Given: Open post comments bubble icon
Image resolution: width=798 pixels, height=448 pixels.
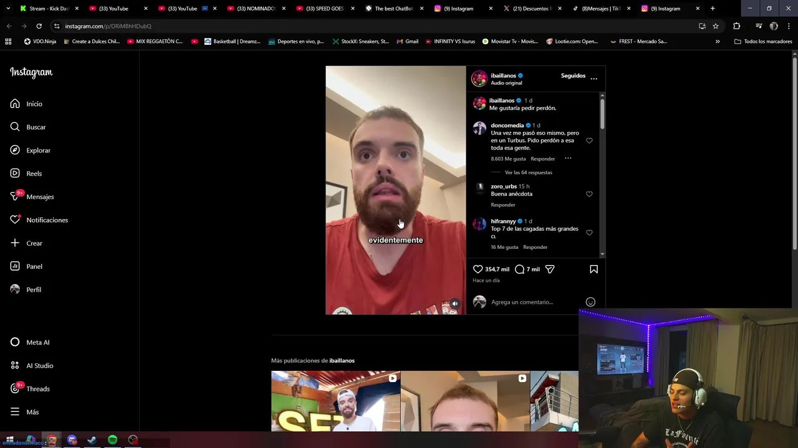Looking at the screenshot, I should [x=519, y=269].
